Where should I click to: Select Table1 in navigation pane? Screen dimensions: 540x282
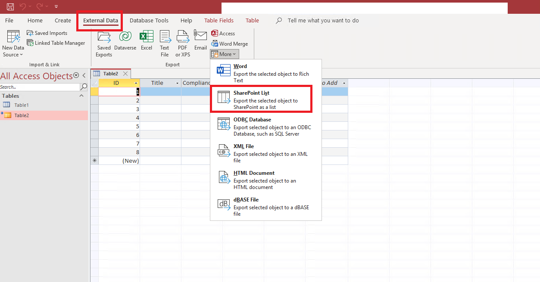pyautogui.click(x=44, y=105)
